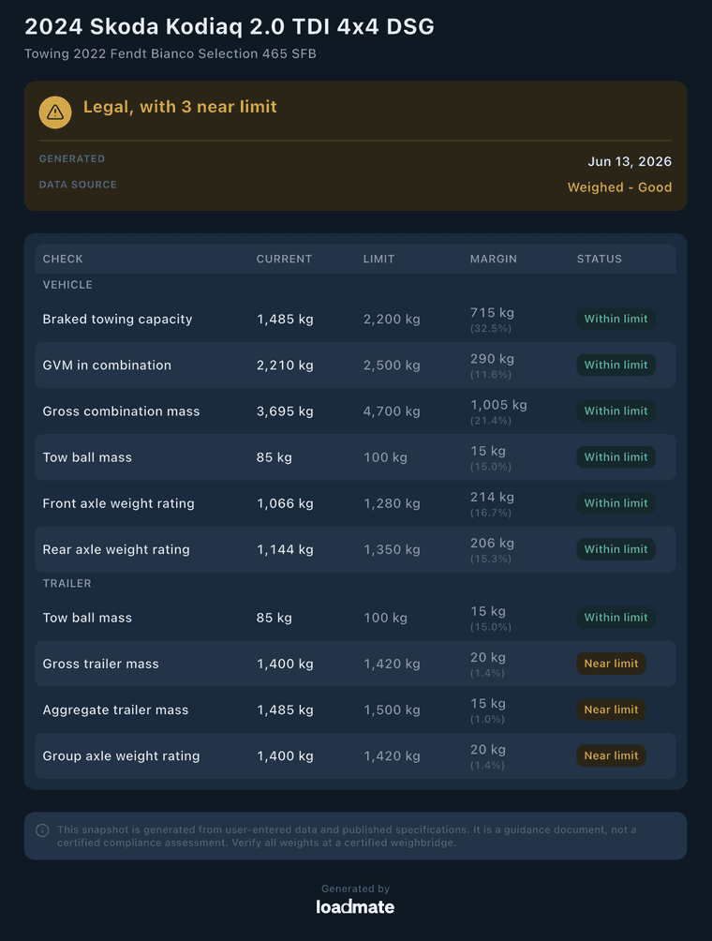This screenshot has width=712, height=941.
Task: Click 'Tow ball mass' under the VEHICLE section
Action: (x=87, y=458)
